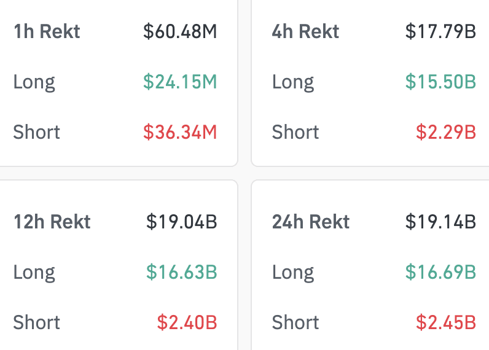
Task: Select the 4h Rekt total $17.79B
Action: click(x=440, y=31)
